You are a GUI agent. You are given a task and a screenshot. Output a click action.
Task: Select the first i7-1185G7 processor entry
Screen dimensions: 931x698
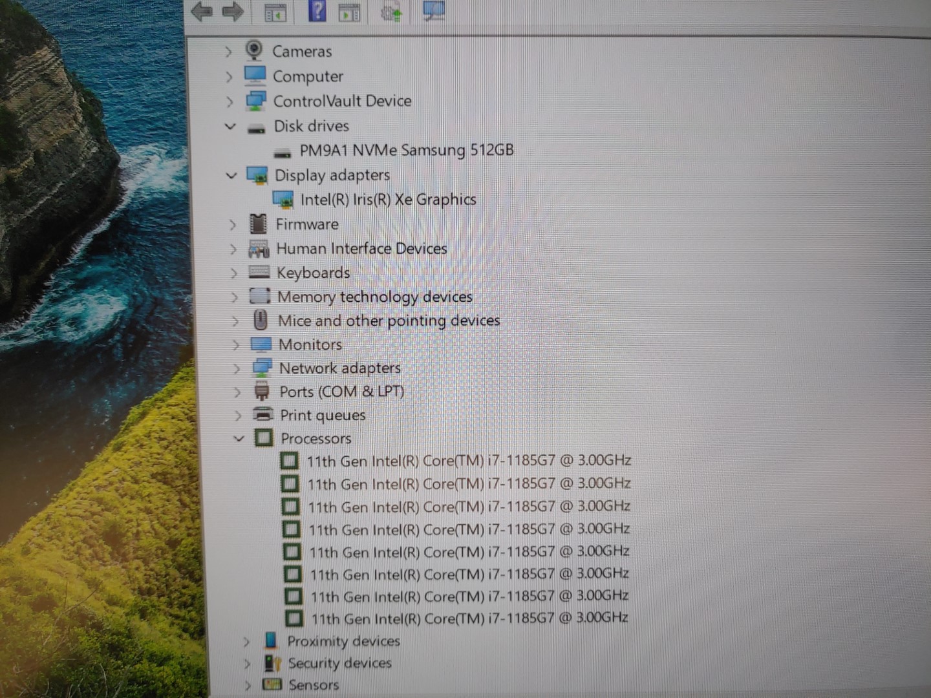click(470, 460)
